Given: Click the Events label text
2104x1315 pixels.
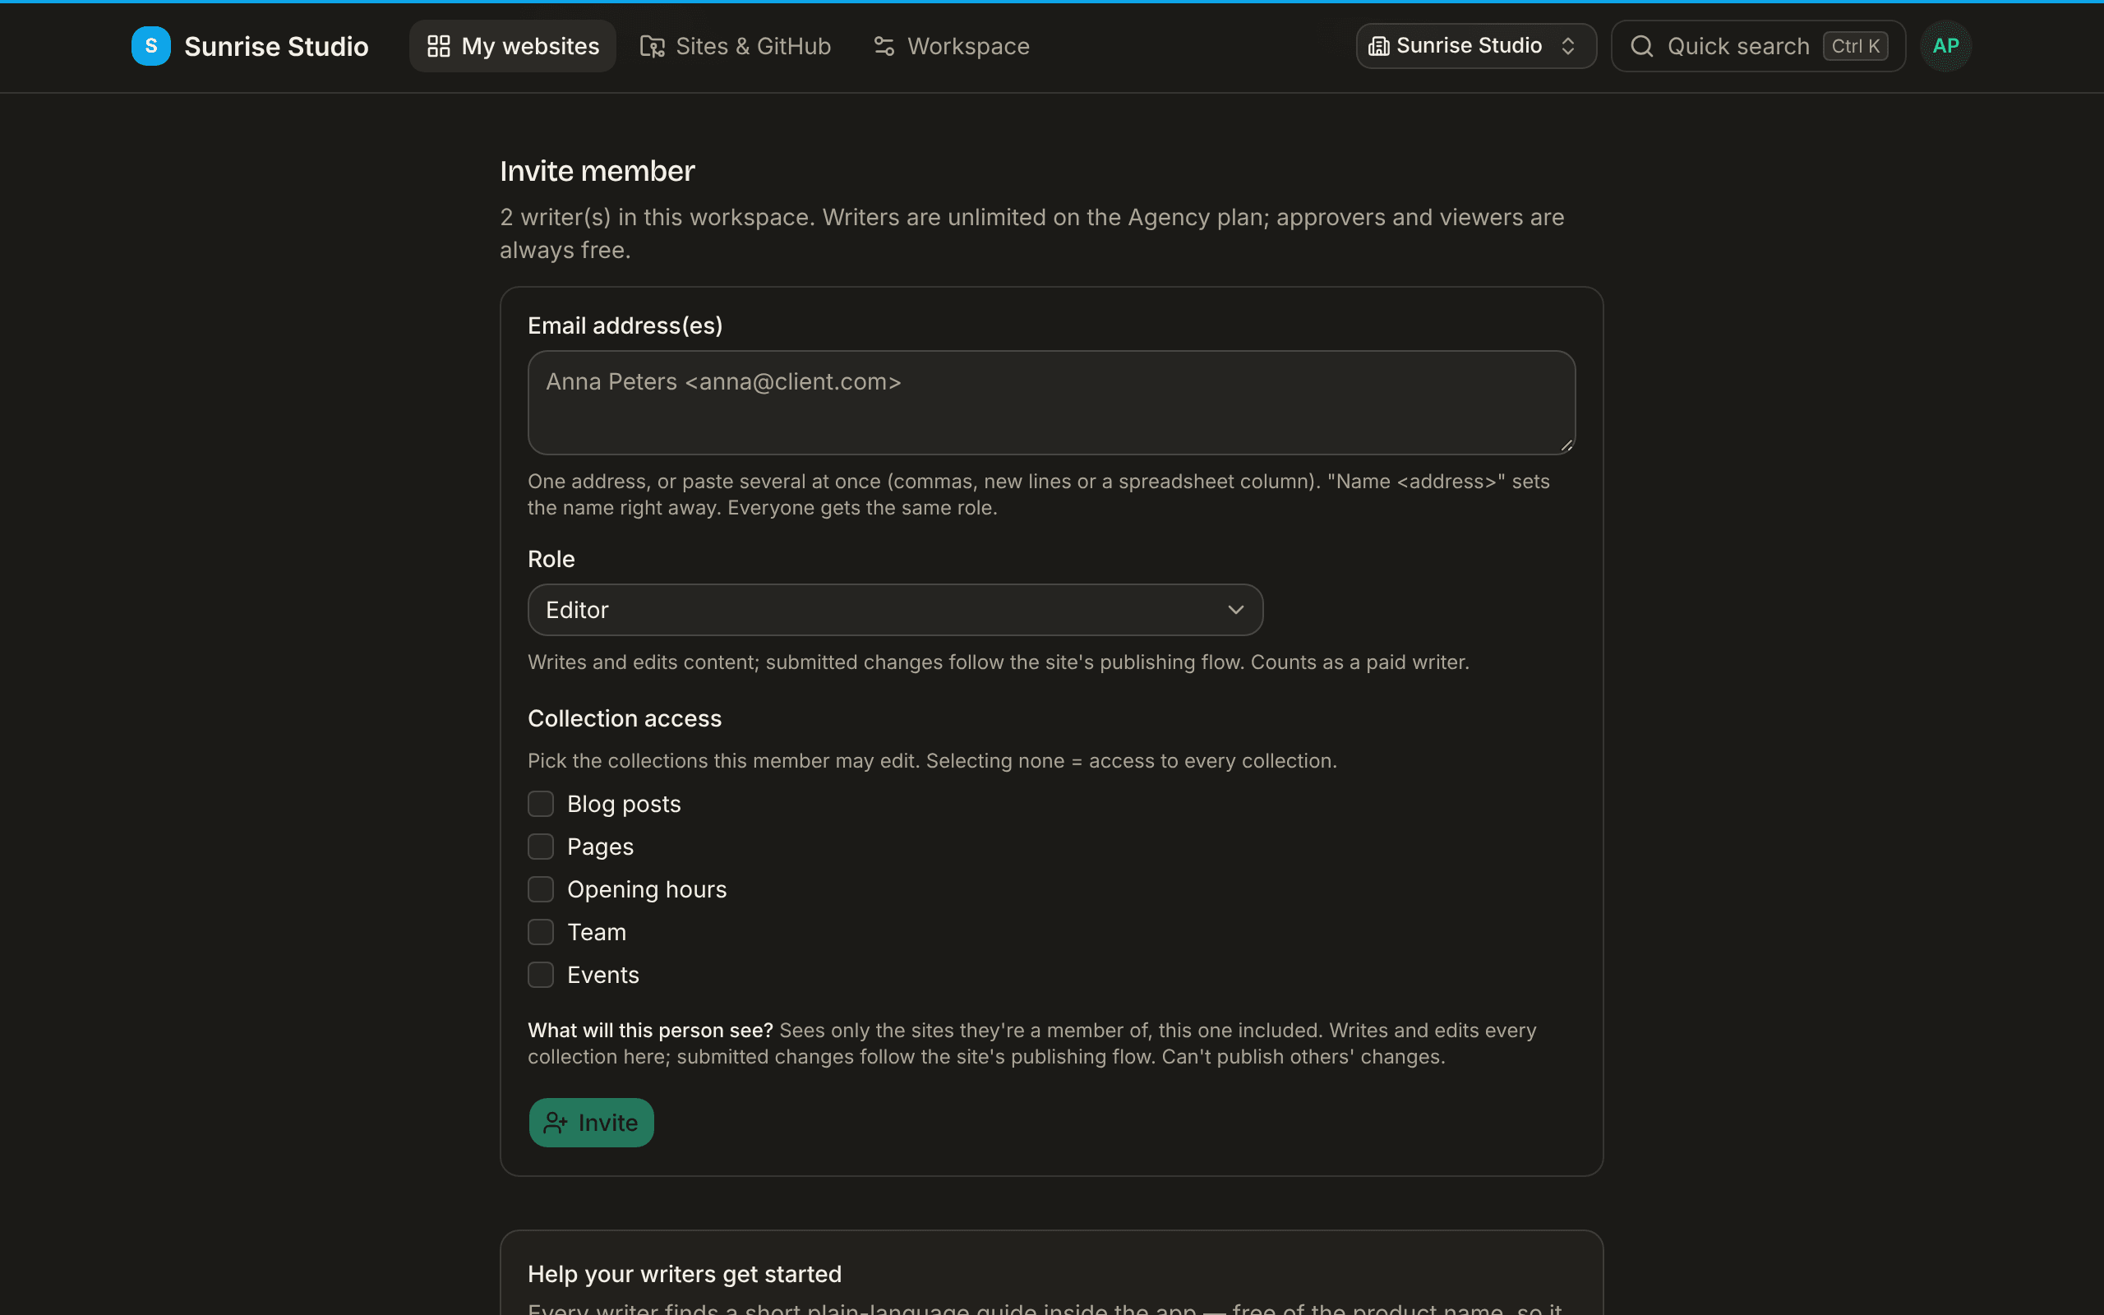Looking at the screenshot, I should pos(602,975).
